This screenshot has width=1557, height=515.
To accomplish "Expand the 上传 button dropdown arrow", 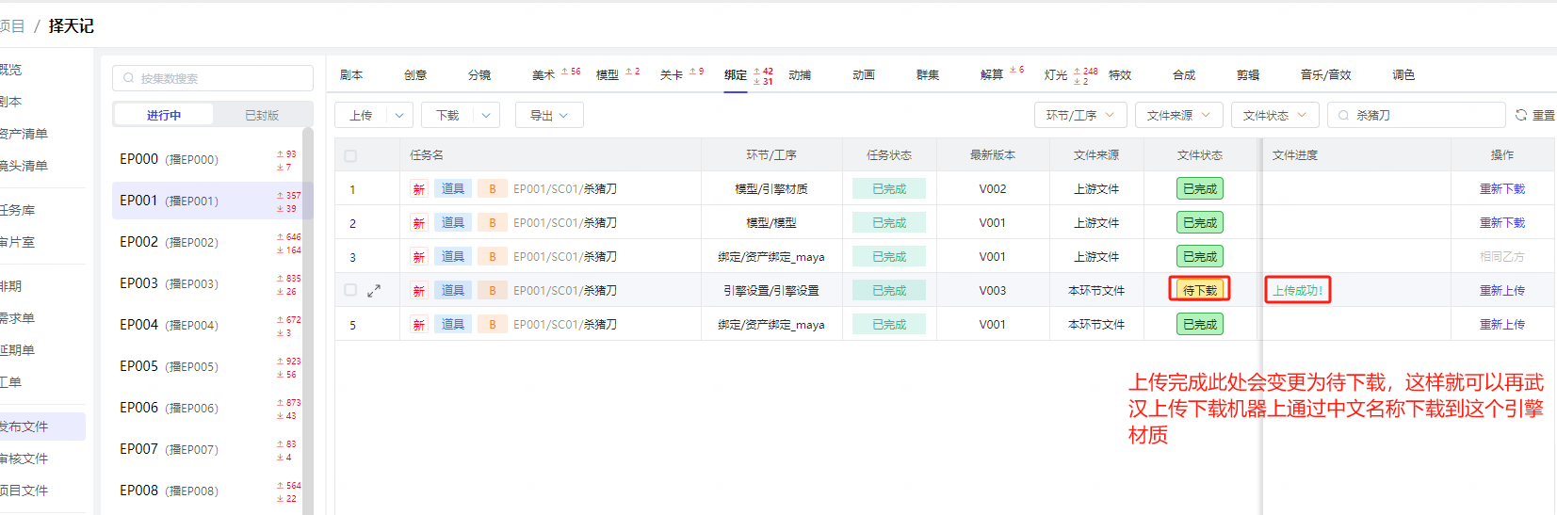I will pos(399,115).
